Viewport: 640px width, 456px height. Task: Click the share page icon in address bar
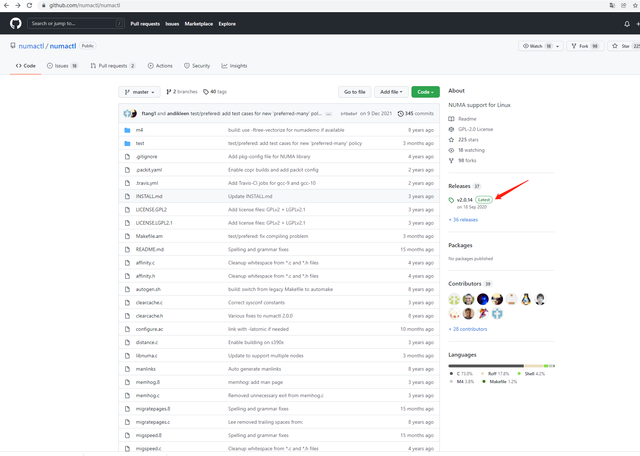(x=624, y=5)
